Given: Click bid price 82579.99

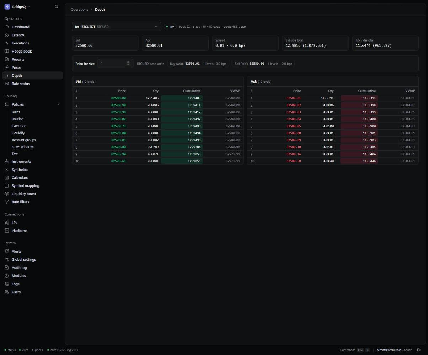Looking at the screenshot, I should (118, 105).
